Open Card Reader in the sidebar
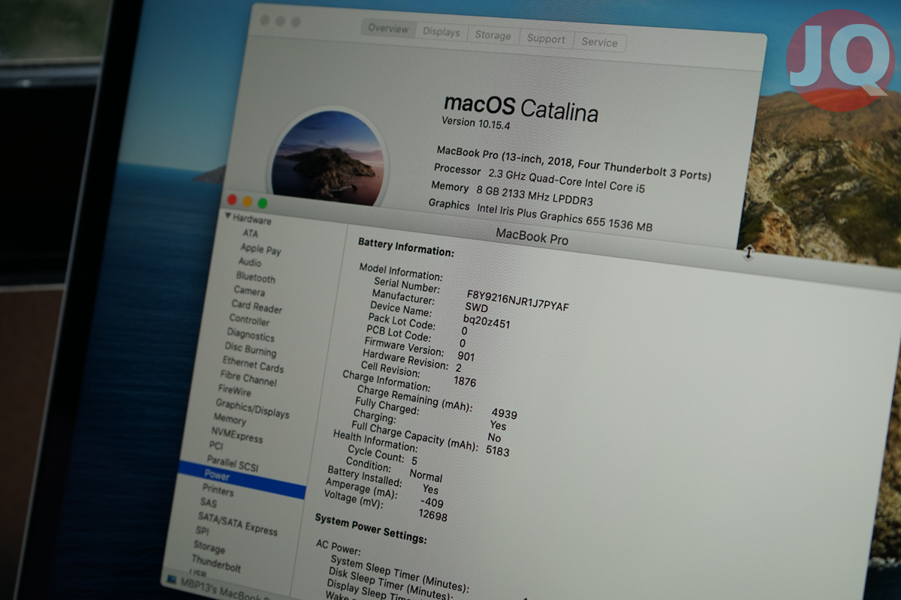 [257, 307]
